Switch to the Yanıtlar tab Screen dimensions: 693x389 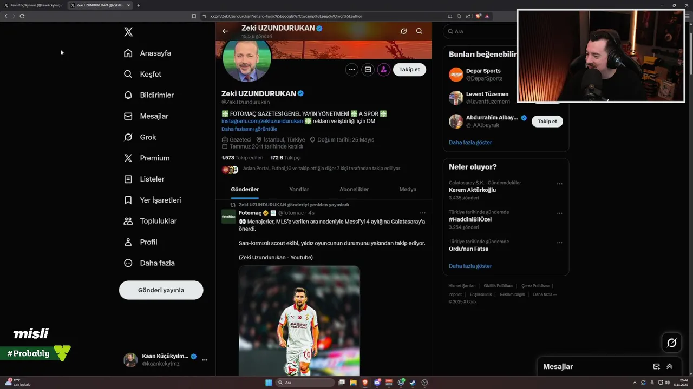coord(299,190)
